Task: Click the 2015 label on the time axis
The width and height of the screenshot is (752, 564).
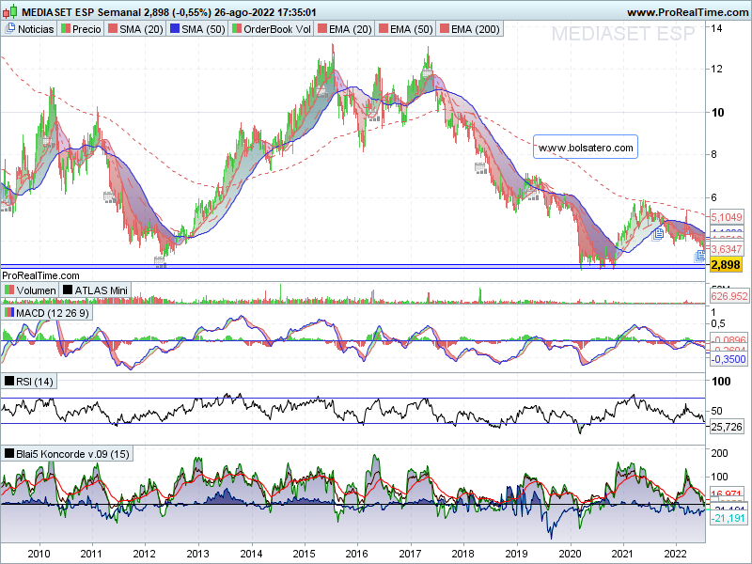Action: (304, 554)
